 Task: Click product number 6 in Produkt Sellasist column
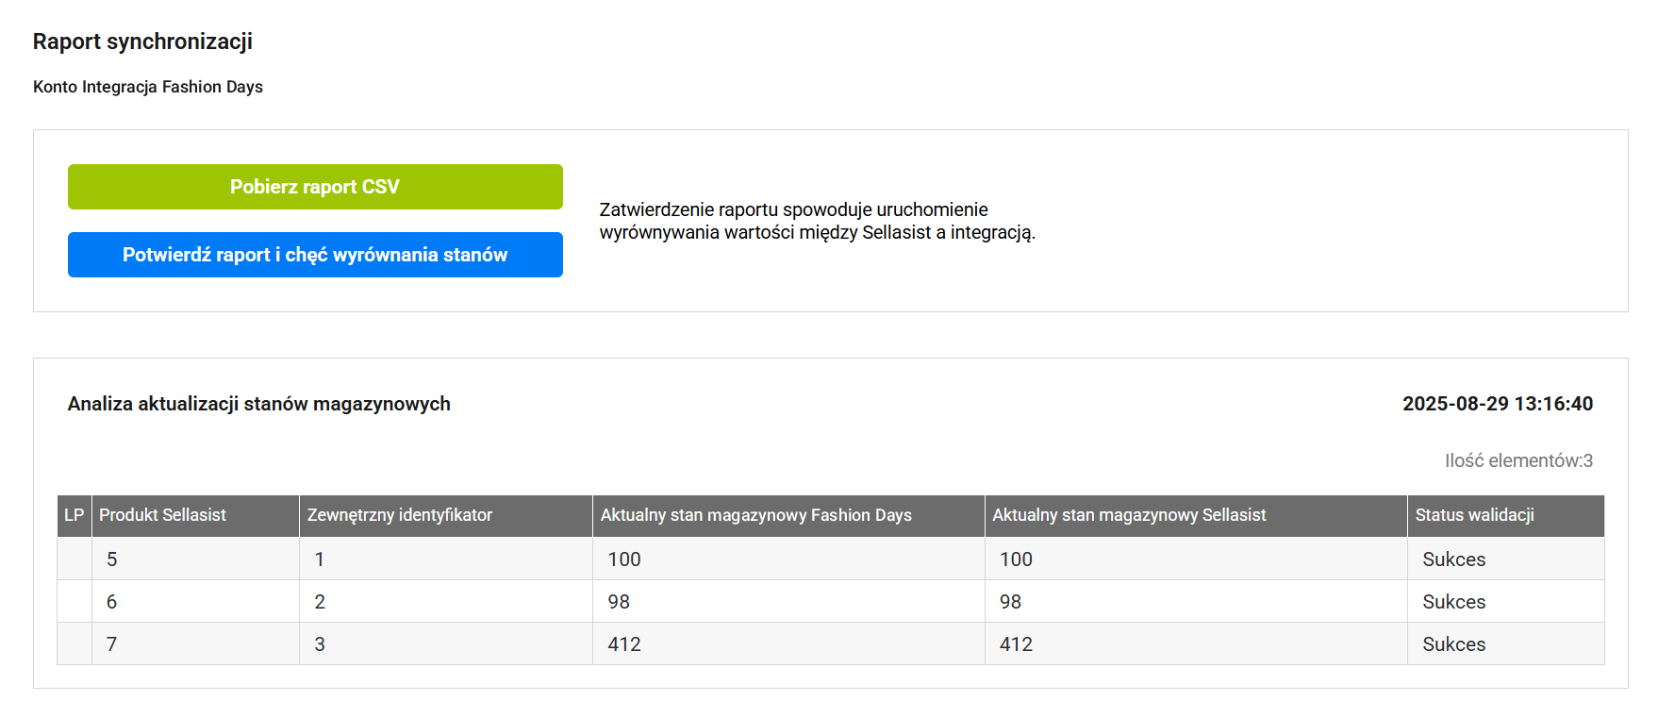(112, 602)
